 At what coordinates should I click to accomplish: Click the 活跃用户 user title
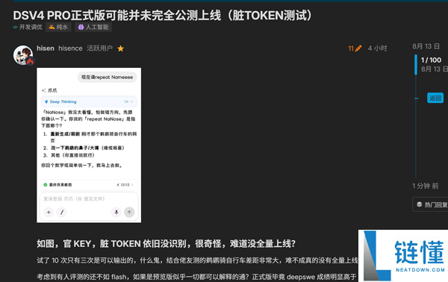point(100,48)
